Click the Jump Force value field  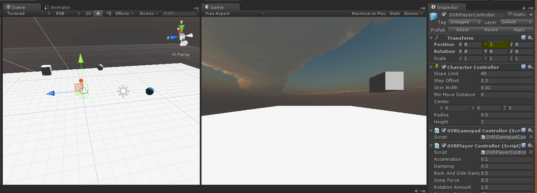pyautogui.click(x=507, y=180)
